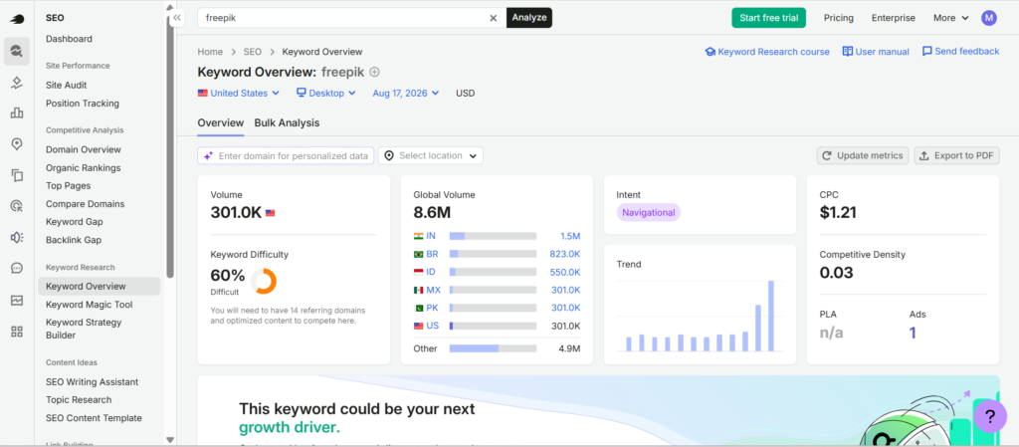Click the Ads count 1

(913, 334)
